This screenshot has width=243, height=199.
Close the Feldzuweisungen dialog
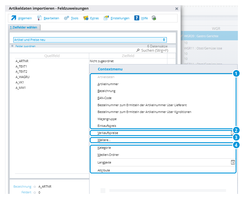point(176,9)
